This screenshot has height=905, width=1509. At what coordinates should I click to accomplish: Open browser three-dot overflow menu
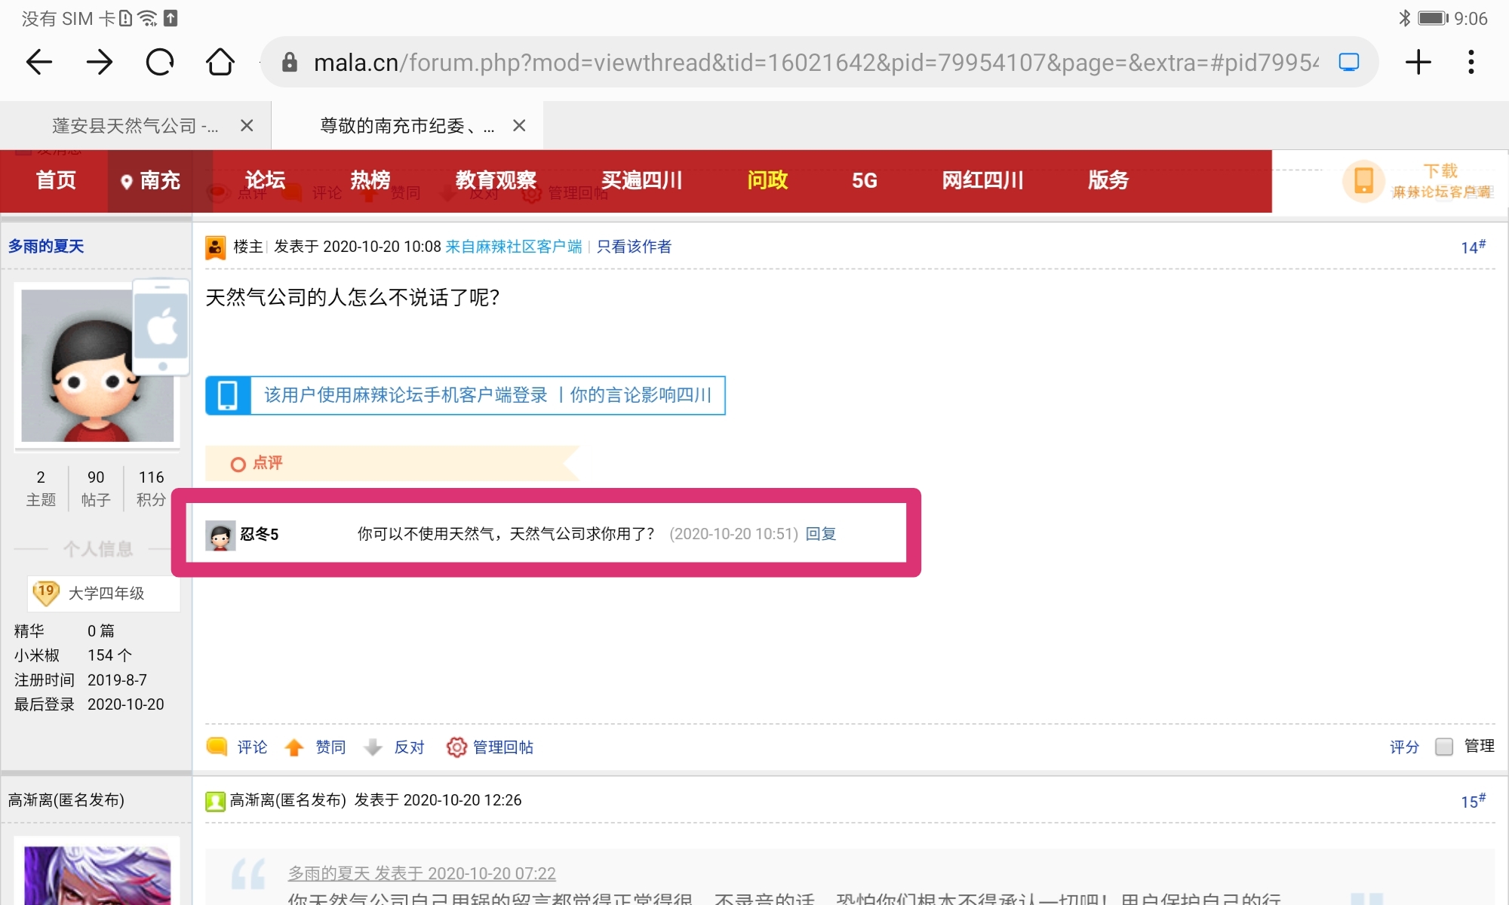click(1471, 62)
